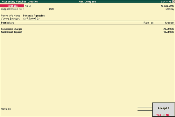Click the voucher date 20-Apr-2009
This screenshot has width=175, height=117.
(167, 6)
